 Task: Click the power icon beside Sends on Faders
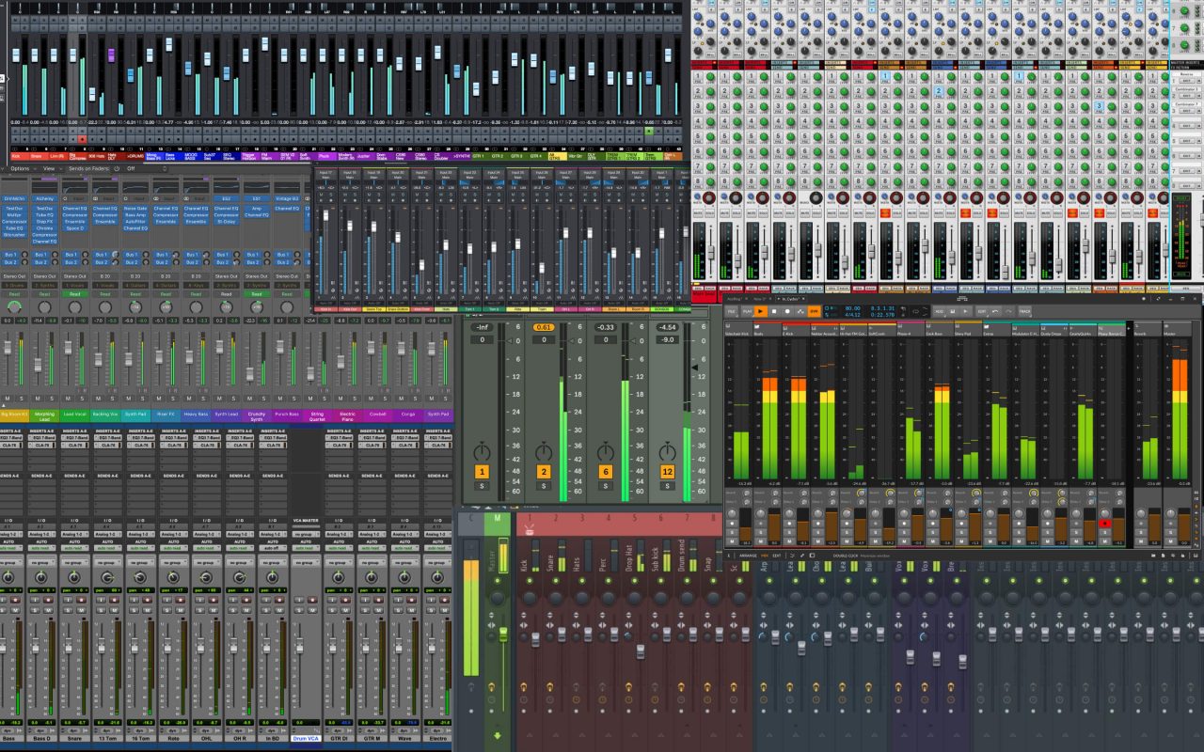click(117, 168)
